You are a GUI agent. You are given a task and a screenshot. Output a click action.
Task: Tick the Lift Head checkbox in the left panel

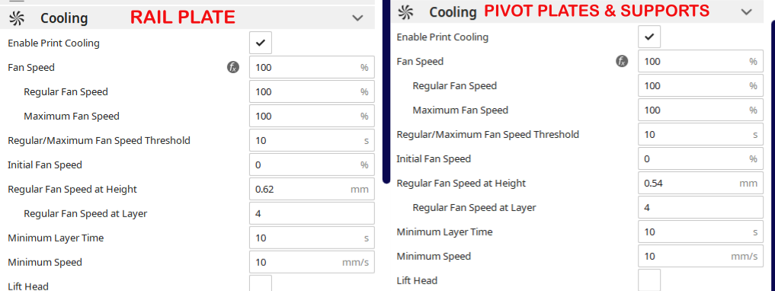coord(261,284)
